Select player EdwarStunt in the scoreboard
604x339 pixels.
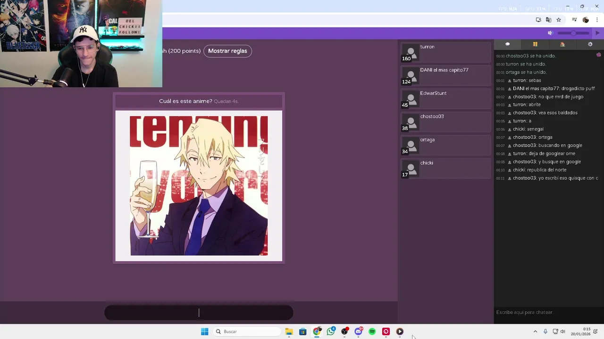click(x=446, y=98)
